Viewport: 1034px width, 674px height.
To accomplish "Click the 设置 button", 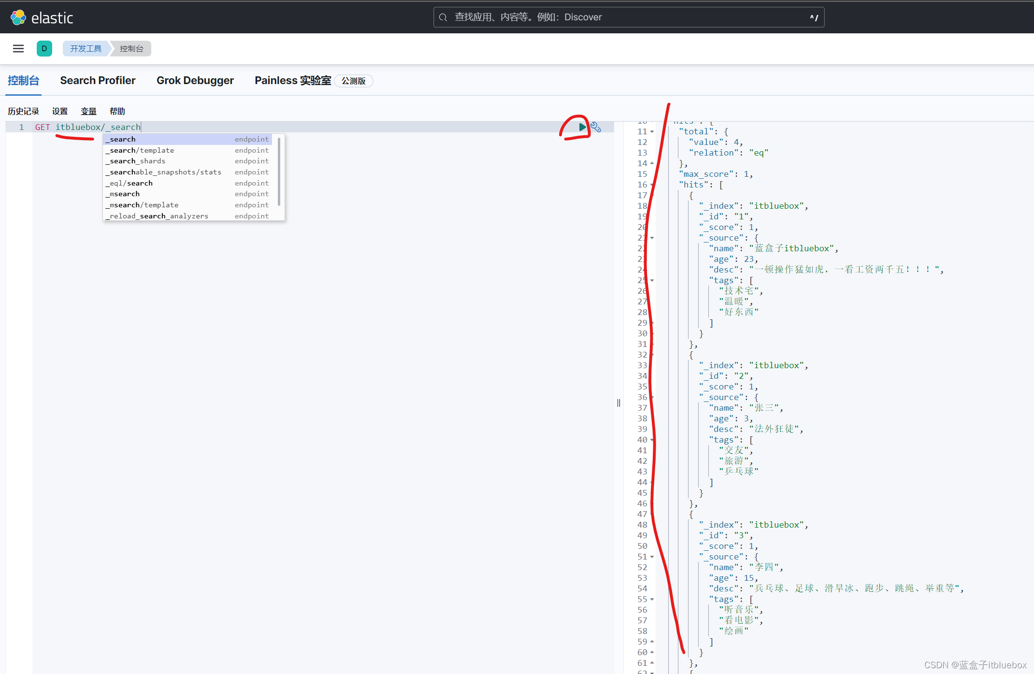I will pyautogui.click(x=59, y=111).
